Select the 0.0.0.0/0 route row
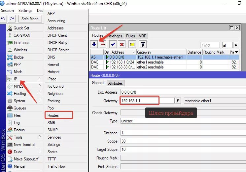 [165, 57]
